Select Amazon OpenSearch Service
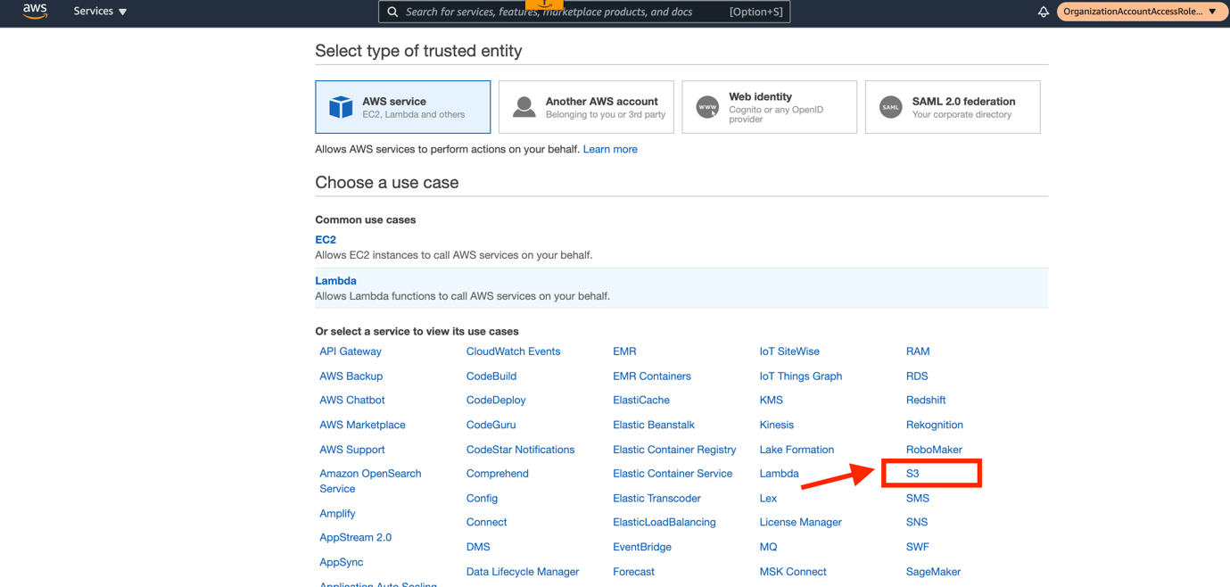The image size is (1230, 587). click(x=370, y=481)
